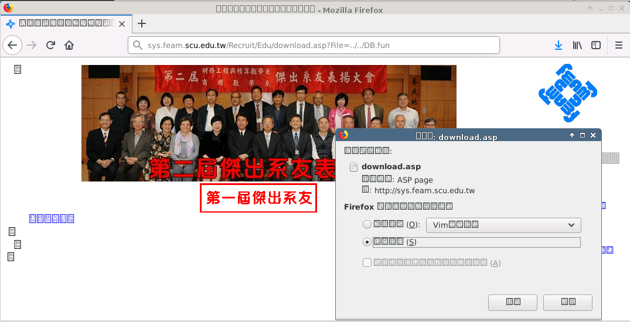Reload the current page
The image size is (630, 322).
[x=50, y=45]
